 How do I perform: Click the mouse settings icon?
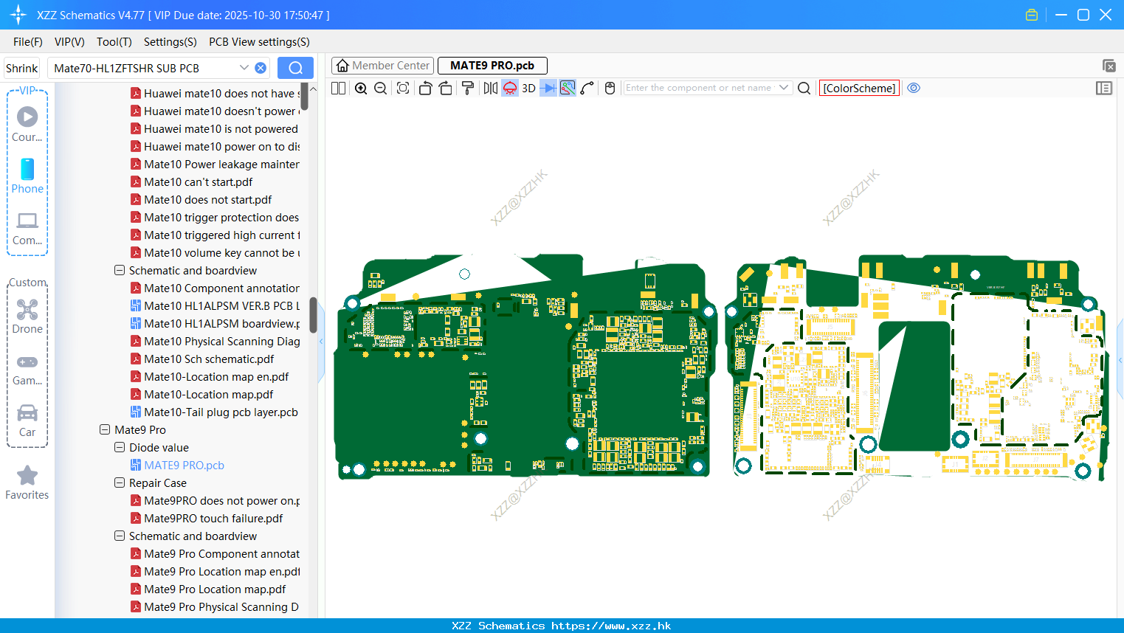coord(610,88)
